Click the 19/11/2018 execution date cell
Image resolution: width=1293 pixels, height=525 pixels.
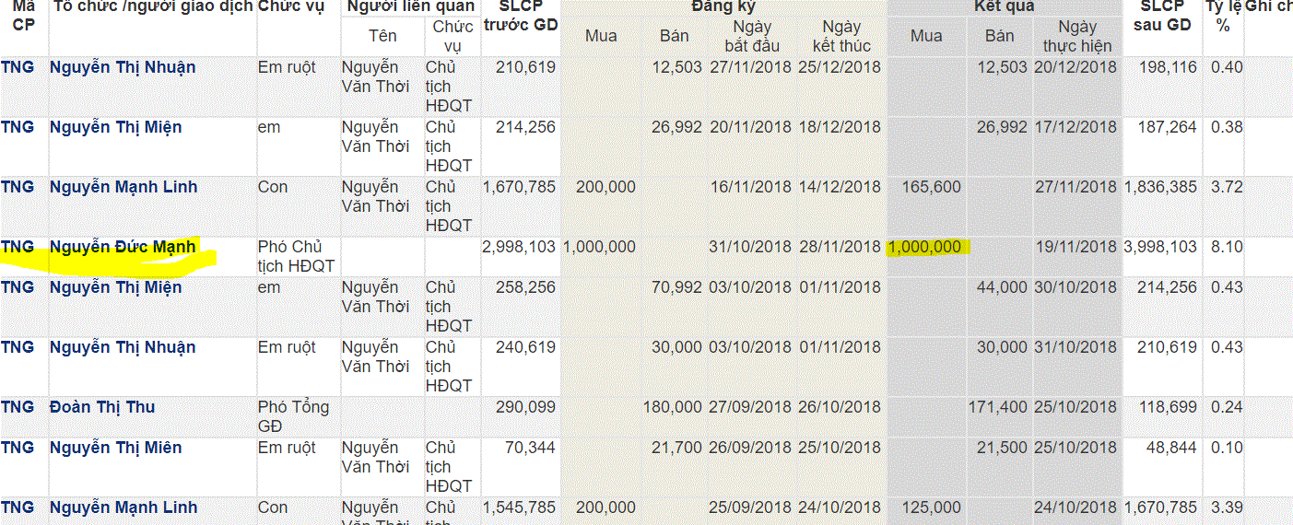pos(1076,247)
